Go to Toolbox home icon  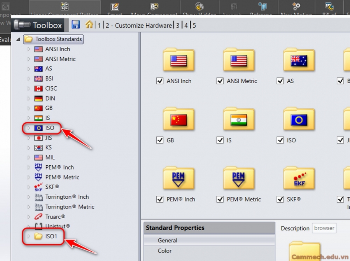tap(89, 24)
